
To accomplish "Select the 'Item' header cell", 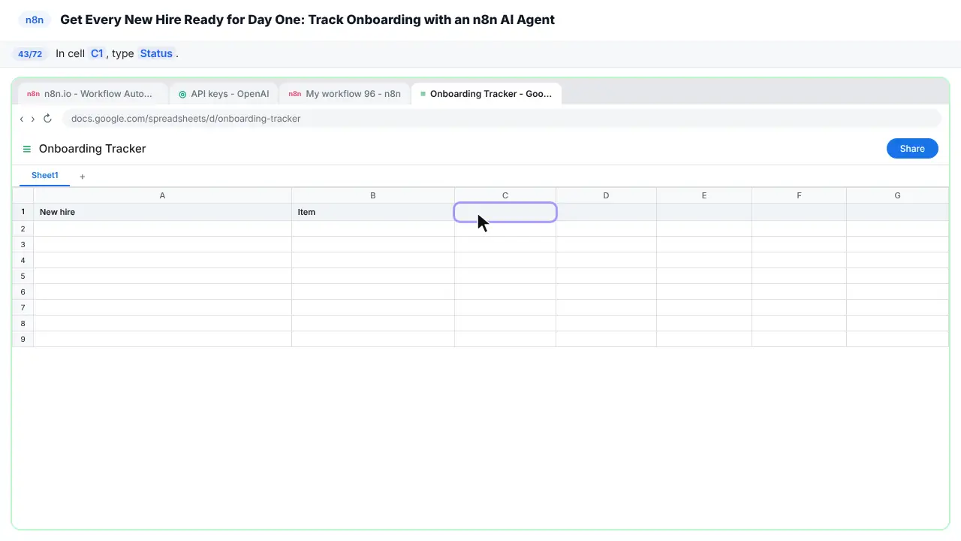I will click(x=373, y=212).
